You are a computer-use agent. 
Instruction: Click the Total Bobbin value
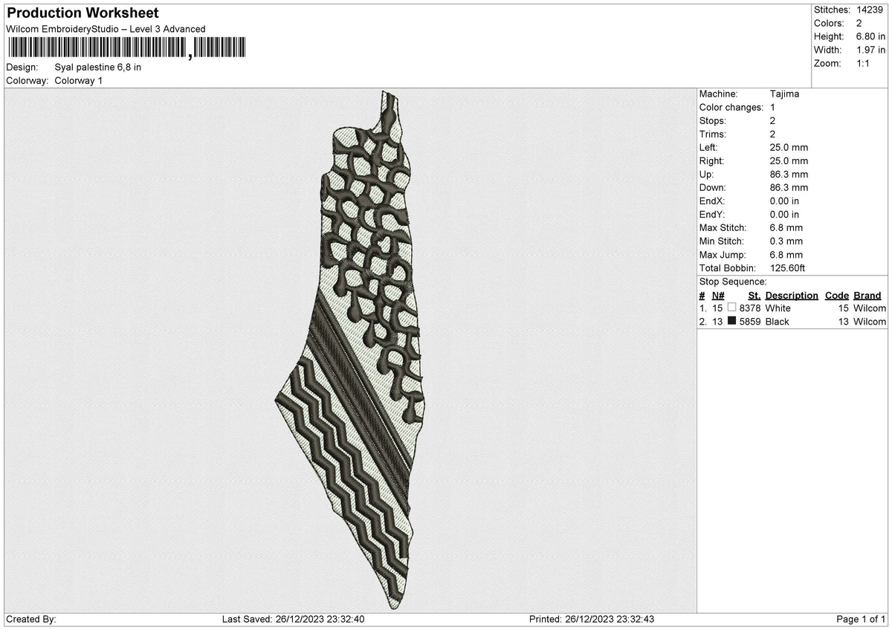[x=787, y=267]
